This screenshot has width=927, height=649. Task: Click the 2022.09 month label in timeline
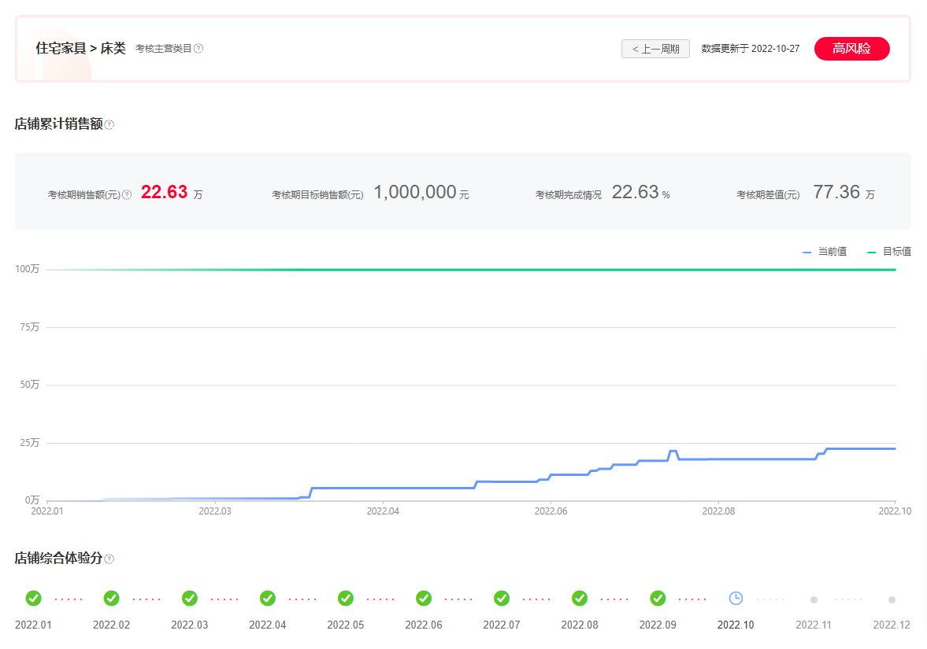(x=658, y=625)
